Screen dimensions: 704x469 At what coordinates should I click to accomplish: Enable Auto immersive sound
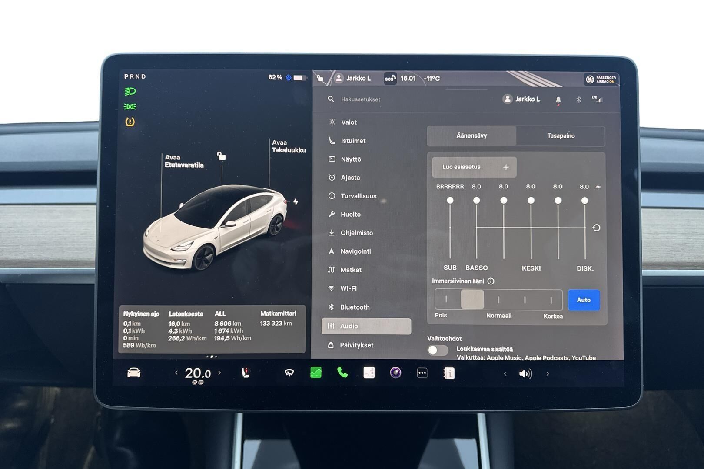[x=583, y=300]
